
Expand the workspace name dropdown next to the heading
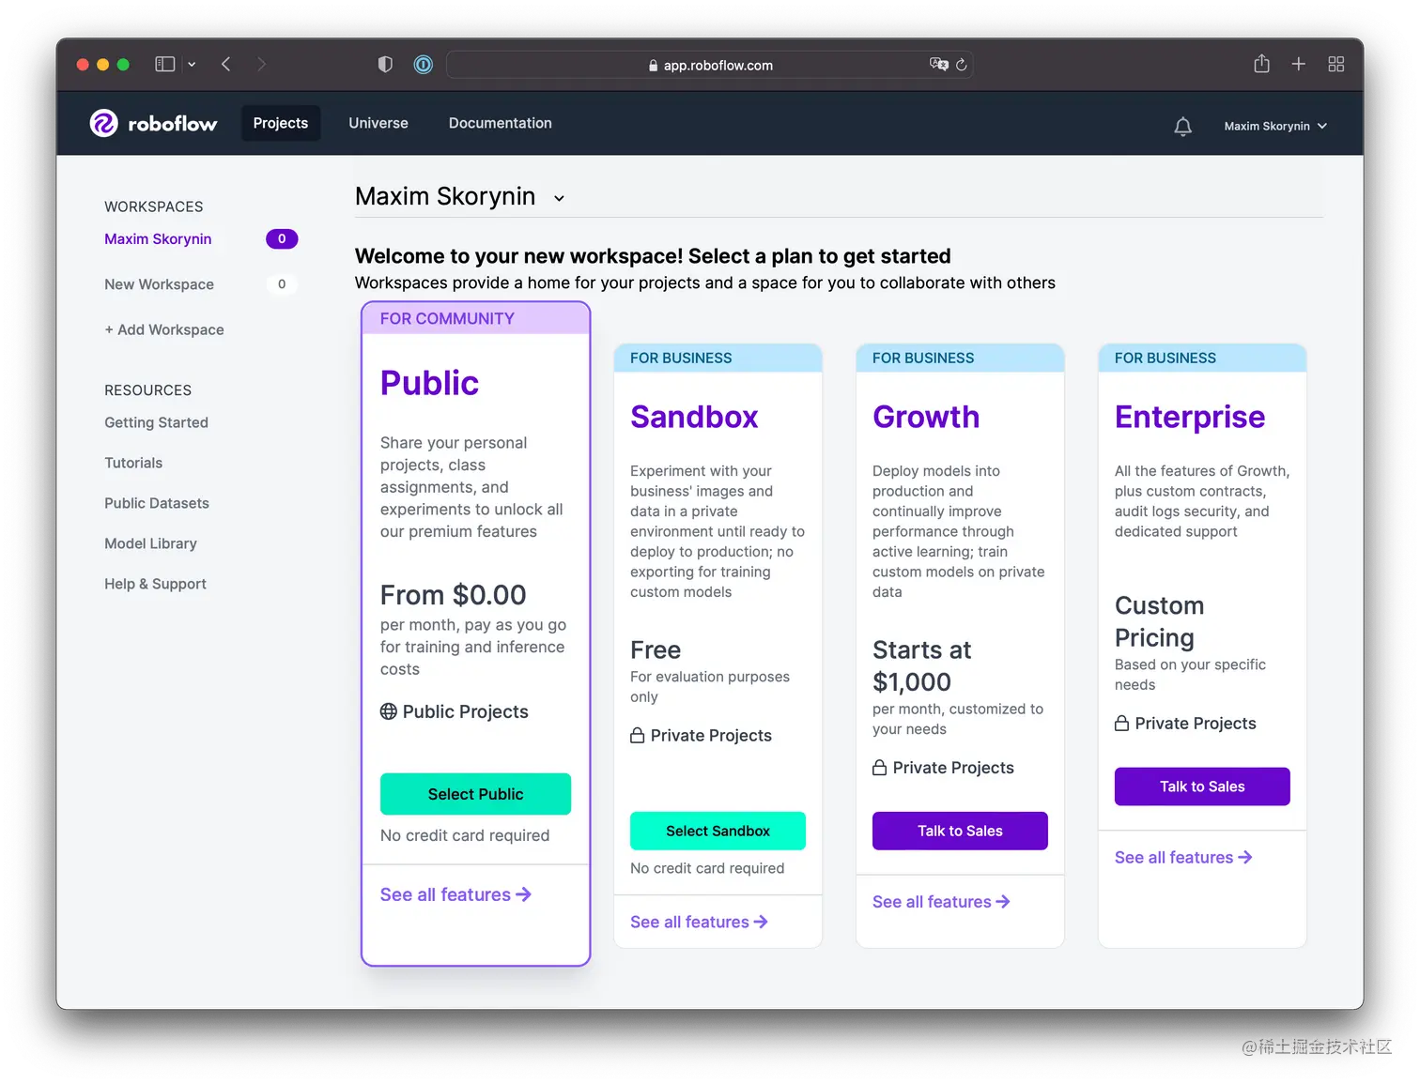pos(559,198)
